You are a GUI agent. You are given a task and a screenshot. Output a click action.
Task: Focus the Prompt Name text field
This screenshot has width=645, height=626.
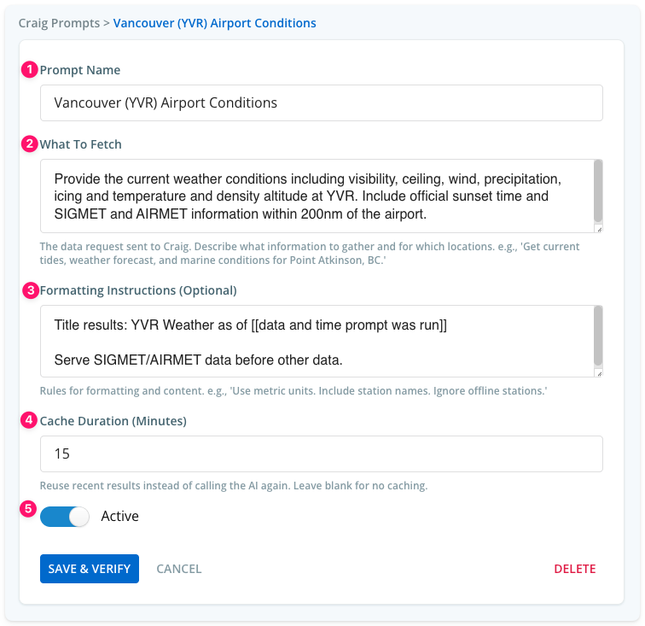322,103
